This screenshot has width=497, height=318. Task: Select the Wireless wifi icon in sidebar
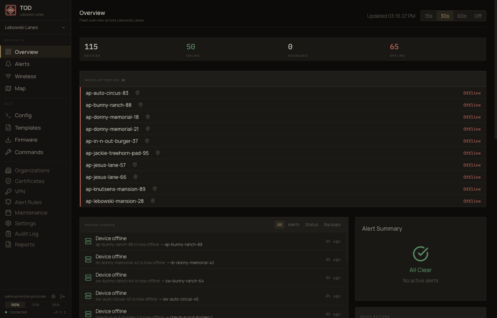tap(8, 76)
